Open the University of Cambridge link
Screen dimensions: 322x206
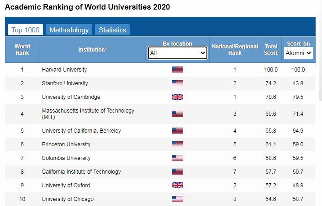click(x=71, y=97)
